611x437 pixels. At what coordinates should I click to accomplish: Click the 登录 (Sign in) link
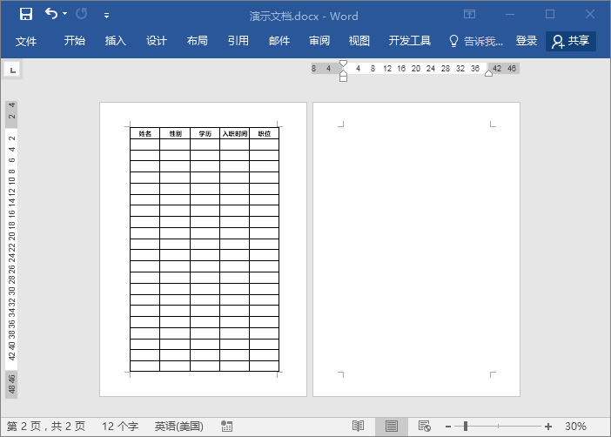527,41
